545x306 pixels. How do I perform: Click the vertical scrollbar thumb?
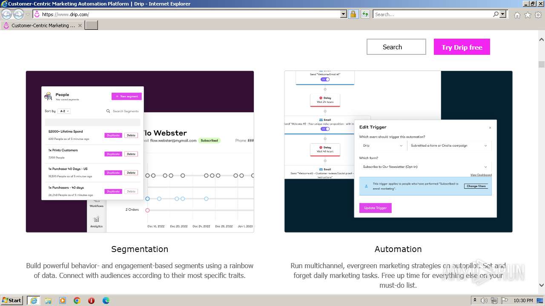542,64
